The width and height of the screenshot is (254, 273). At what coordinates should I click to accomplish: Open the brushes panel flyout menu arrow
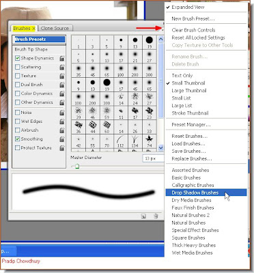click(x=163, y=29)
